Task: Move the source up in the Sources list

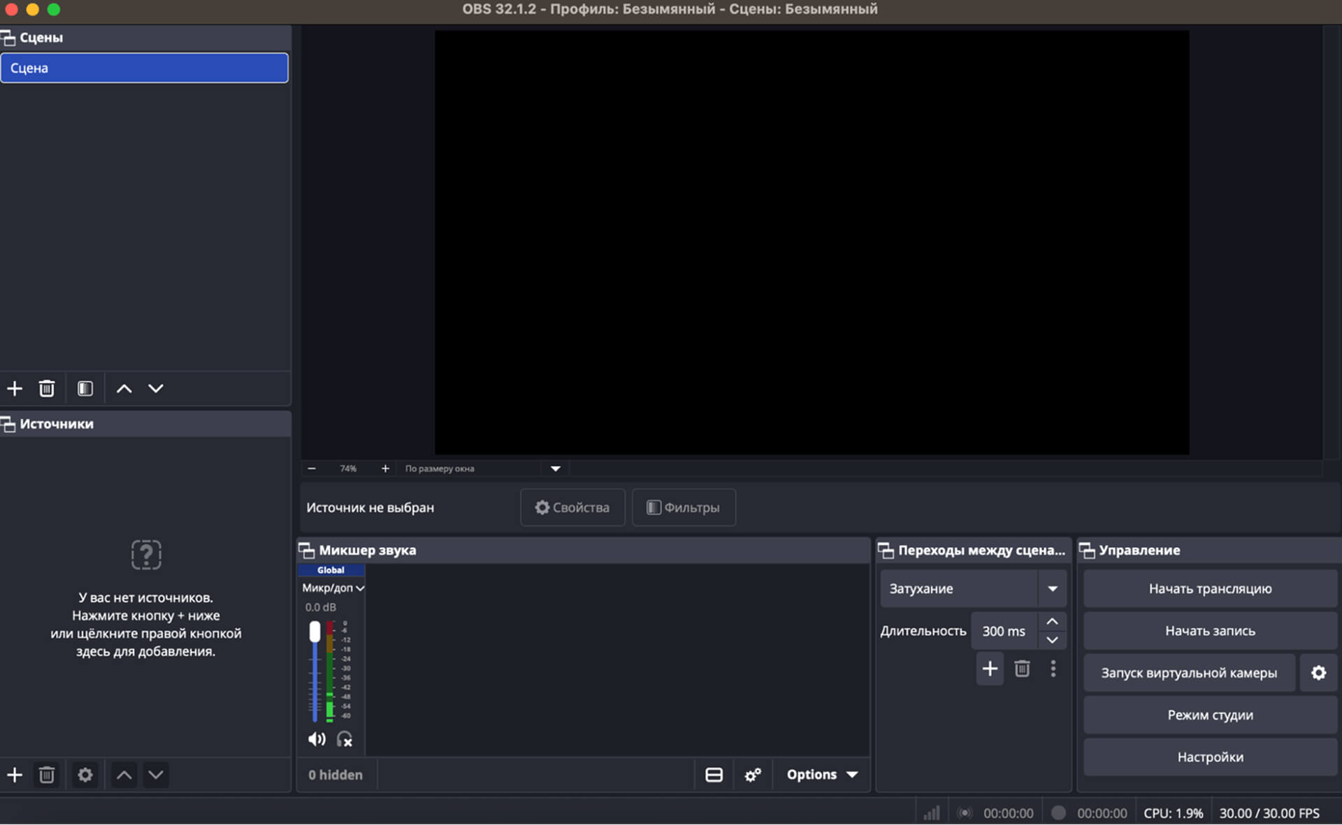Action: point(124,775)
